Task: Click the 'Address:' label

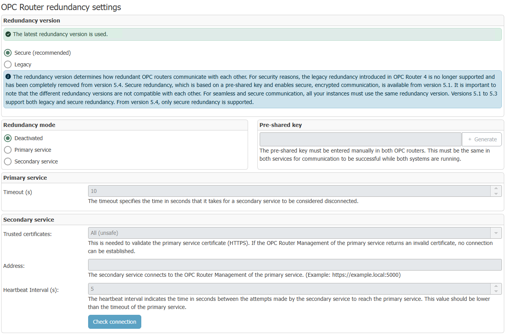Action: (x=14, y=266)
